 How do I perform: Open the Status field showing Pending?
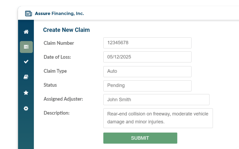pos(147,86)
